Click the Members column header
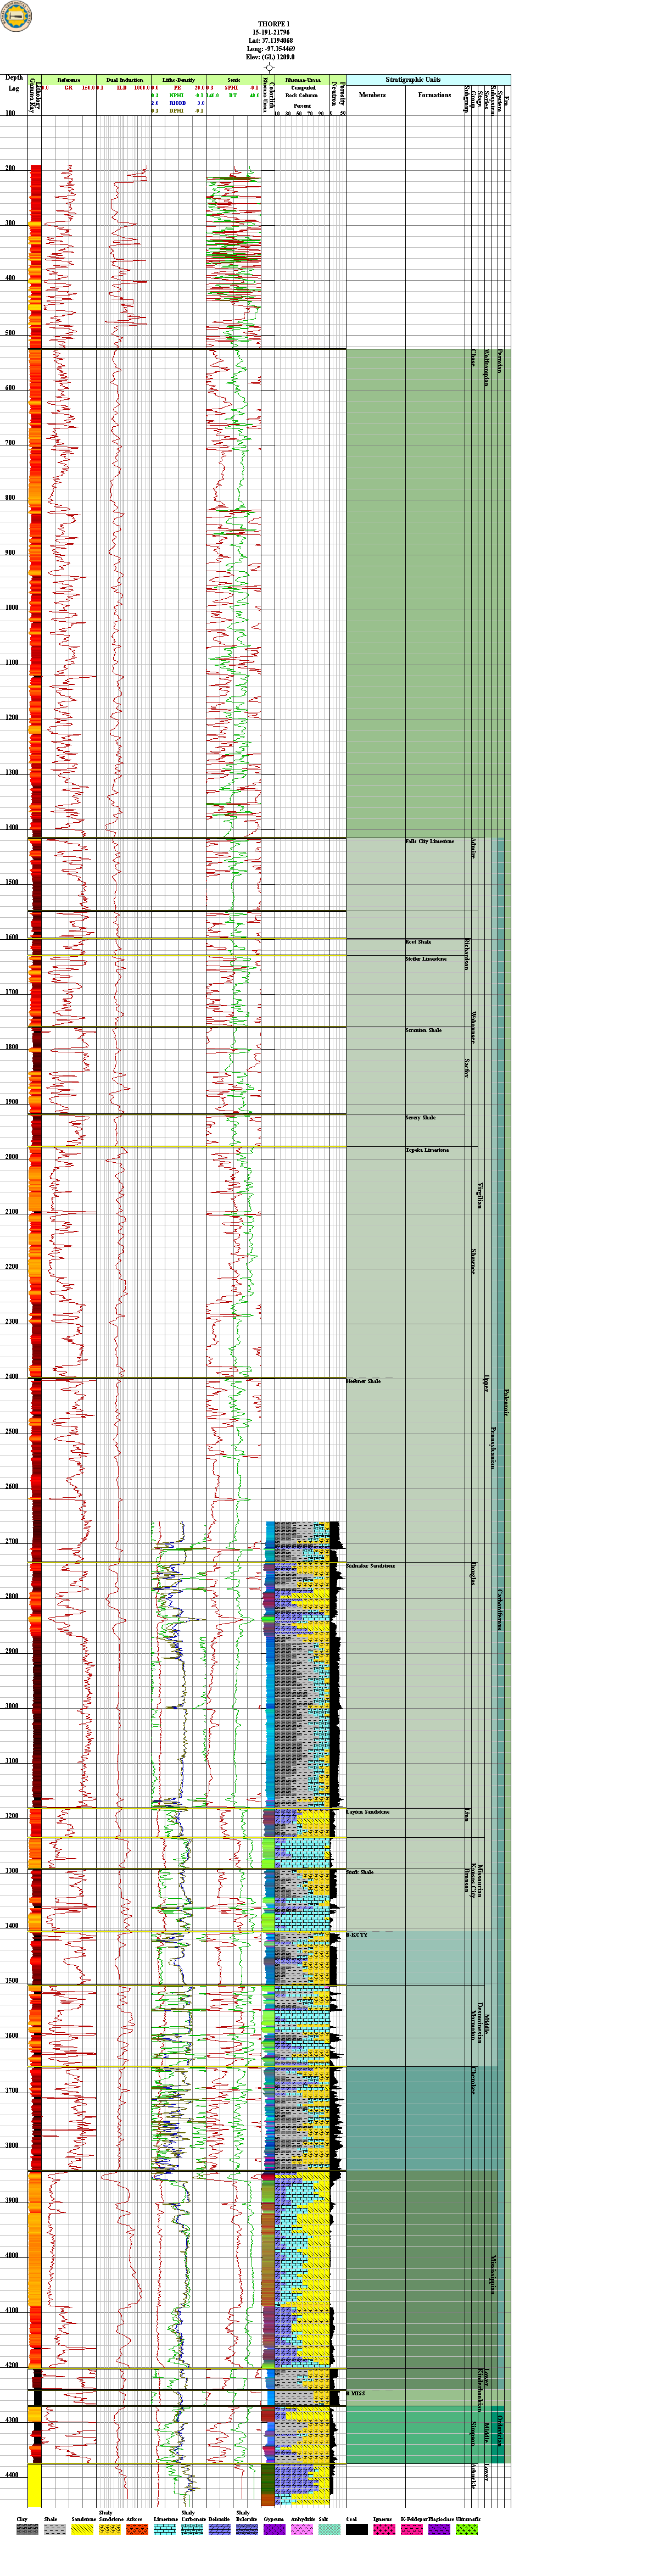The width and height of the screenshot is (648, 2576). [x=372, y=95]
